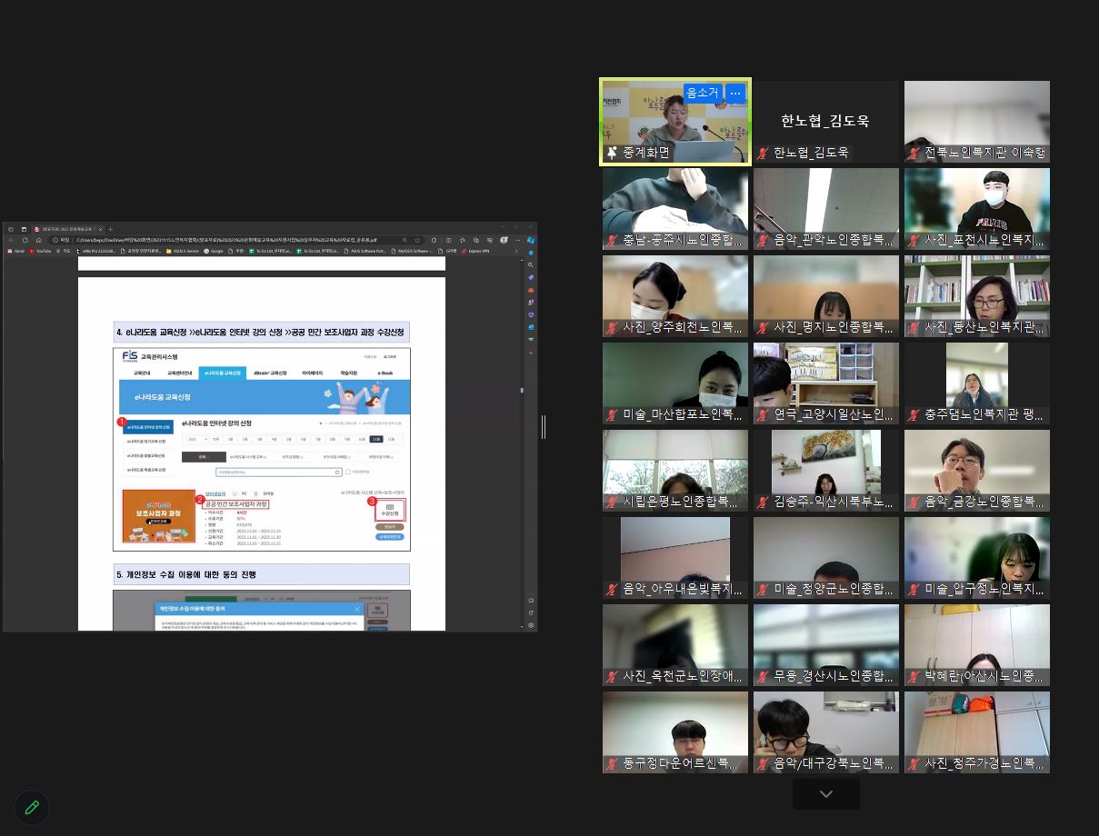Click muted mic icon beside 사진_포천시노인복지
Screen dimensions: 1099x836
tap(914, 240)
